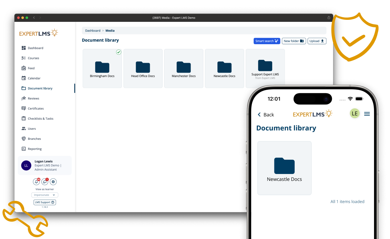Open Logan Lewis profile card

click(x=45, y=166)
